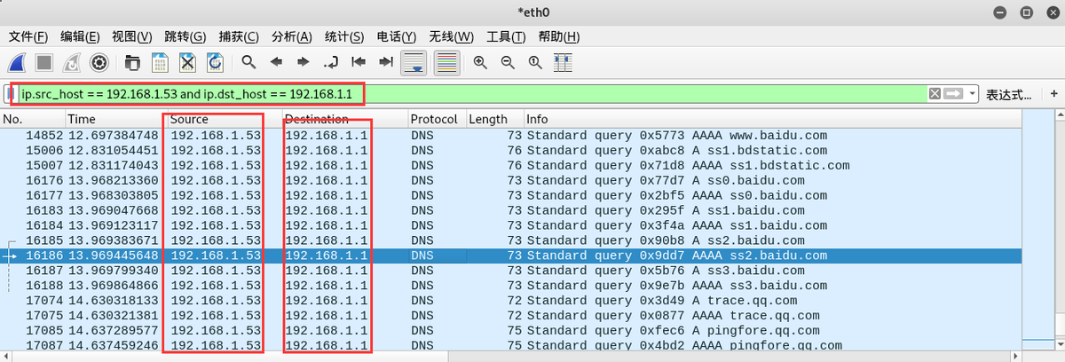Open the display filter bookmark menu
Screen dimensions: 1065x362
(x=11, y=94)
